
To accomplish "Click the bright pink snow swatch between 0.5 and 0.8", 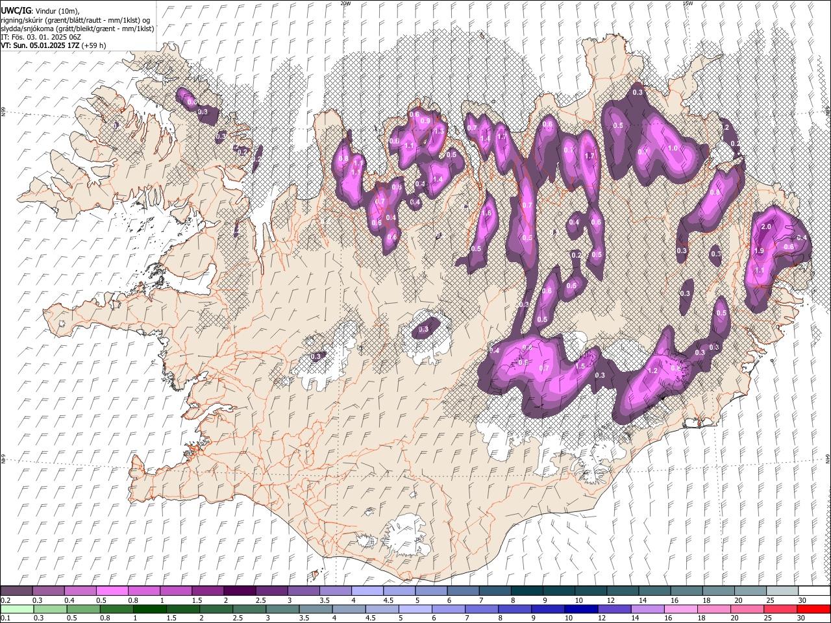I will pos(112,591).
